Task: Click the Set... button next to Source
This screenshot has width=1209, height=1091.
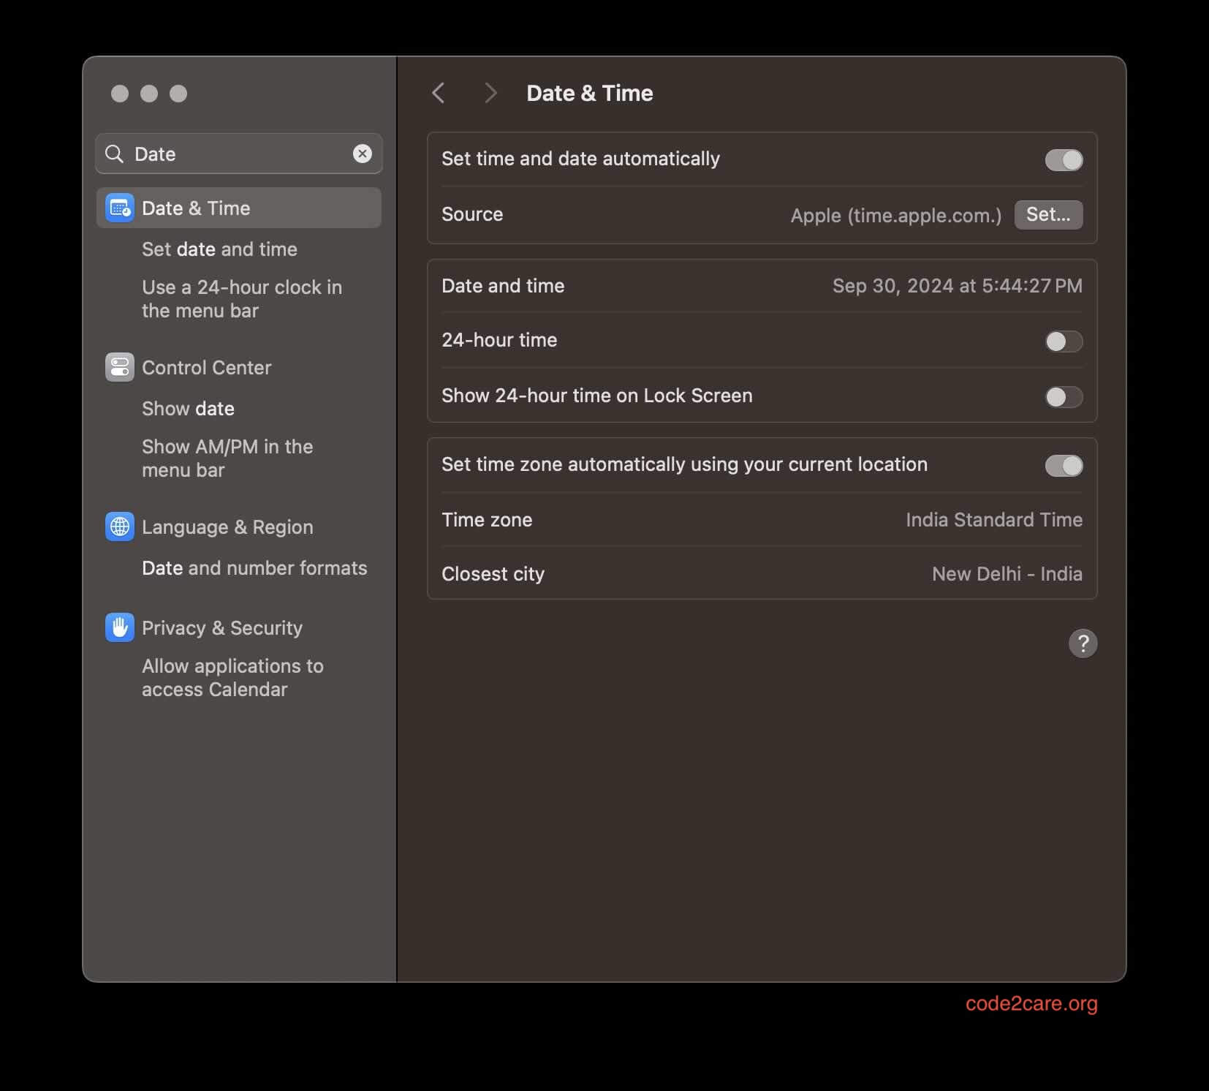Action: (1048, 214)
